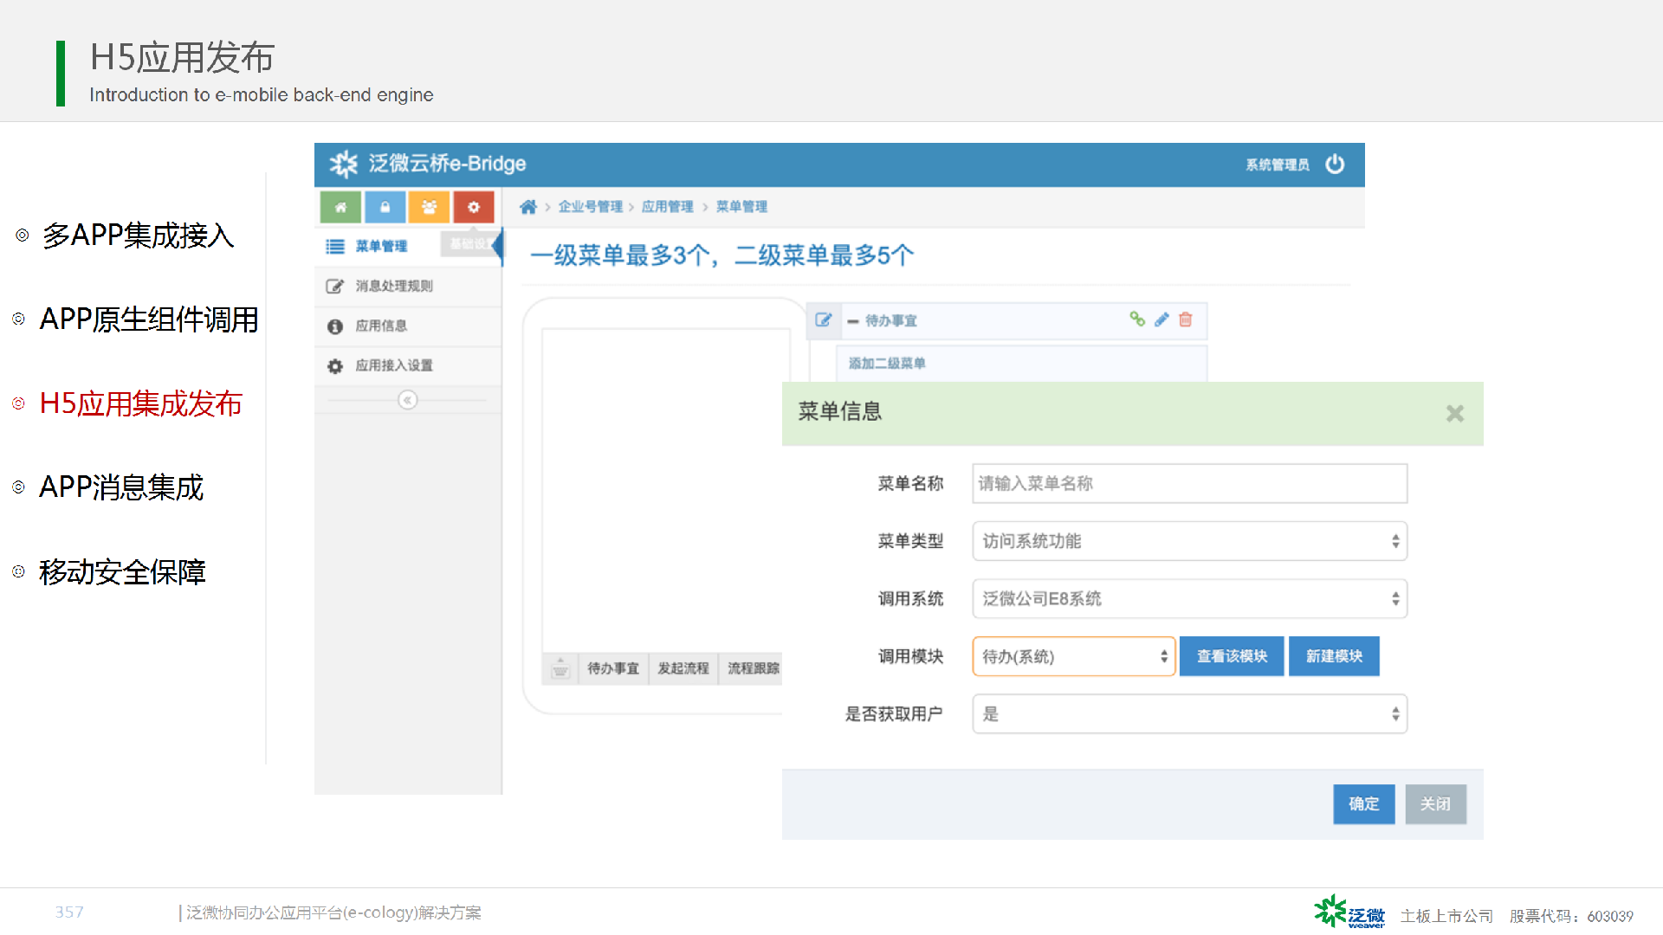Click 应用管理 breadcrumb link
Screen dimensions: 1663x935
[x=667, y=207]
